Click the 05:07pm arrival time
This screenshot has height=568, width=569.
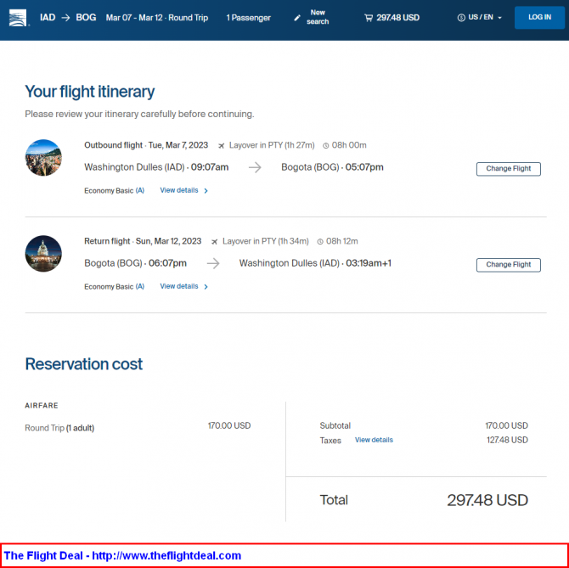(x=364, y=167)
